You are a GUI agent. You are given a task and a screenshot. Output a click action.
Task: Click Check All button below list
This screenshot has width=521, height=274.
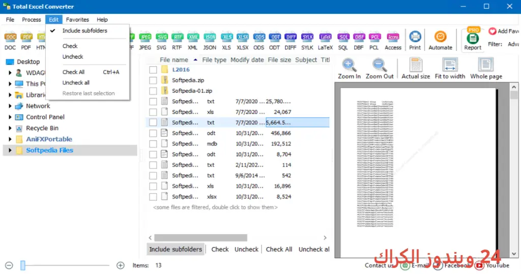tap(279, 250)
